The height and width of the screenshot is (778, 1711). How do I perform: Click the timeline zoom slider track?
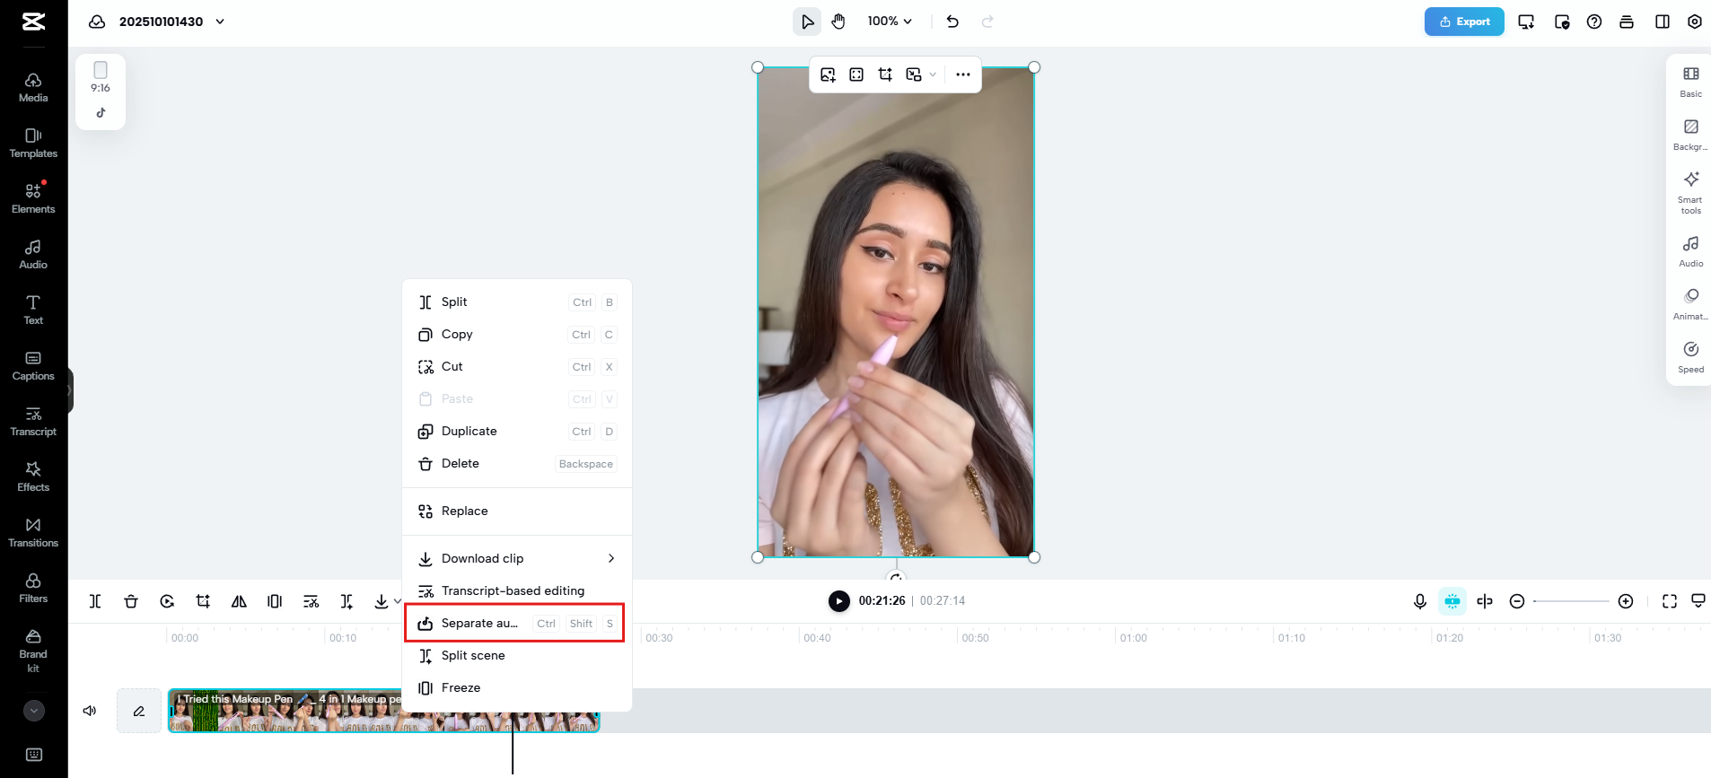pos(1571,601)
